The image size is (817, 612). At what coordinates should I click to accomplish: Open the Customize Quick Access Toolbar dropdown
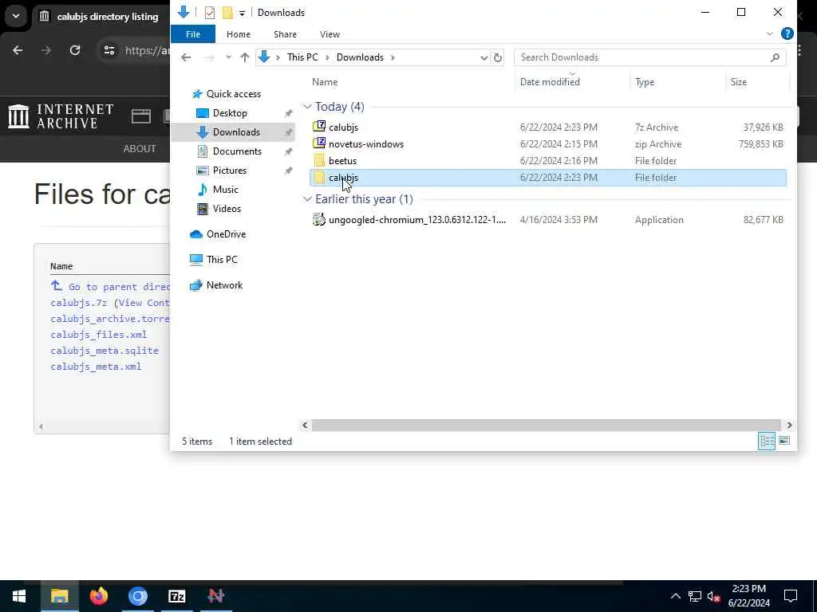tap(242, 13)
